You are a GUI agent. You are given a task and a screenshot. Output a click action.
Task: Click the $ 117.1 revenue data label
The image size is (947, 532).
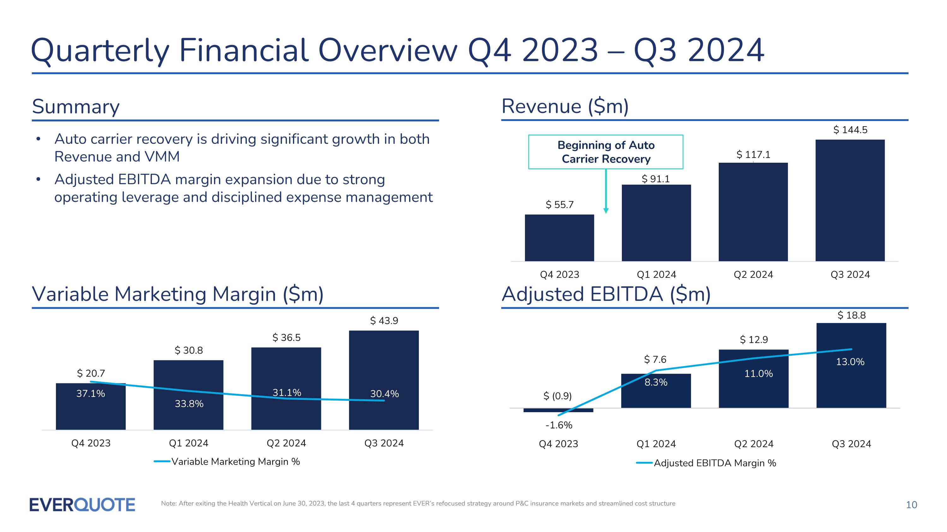click(753, 155)
